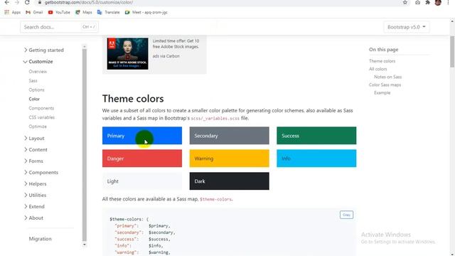Open the ads via Carbon link

tap(166, 56)
